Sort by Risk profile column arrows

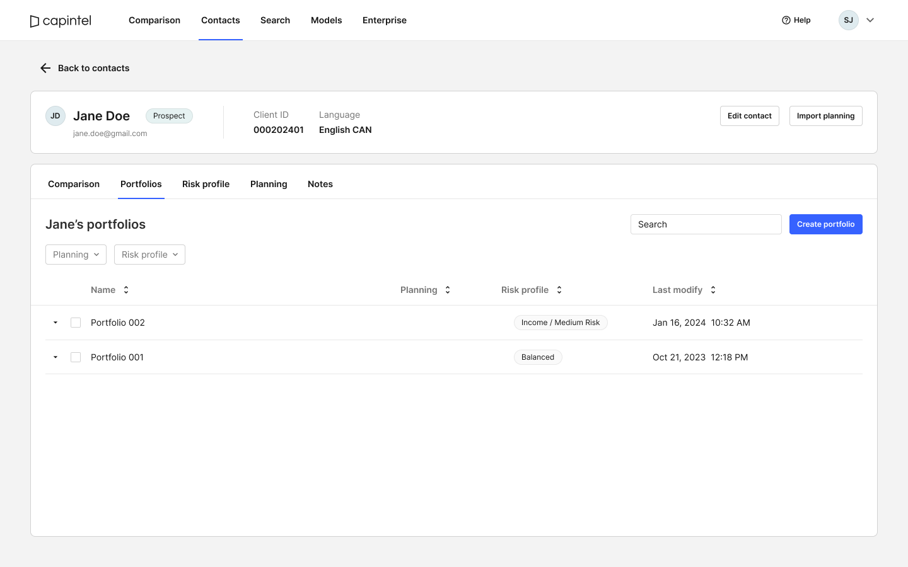coord(559,290)
